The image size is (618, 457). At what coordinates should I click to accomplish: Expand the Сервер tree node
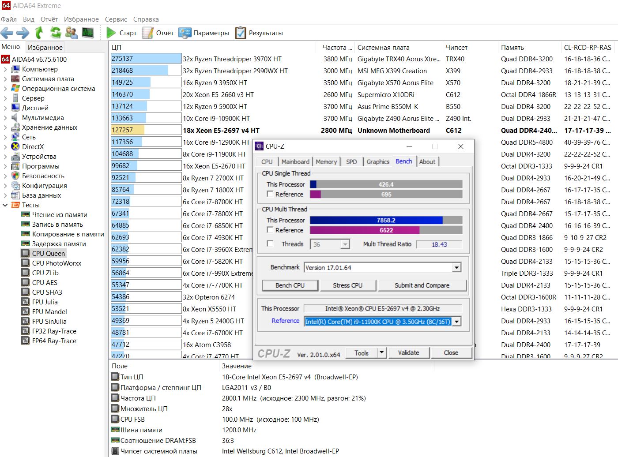pyautogui.click(x=5, y=98)
